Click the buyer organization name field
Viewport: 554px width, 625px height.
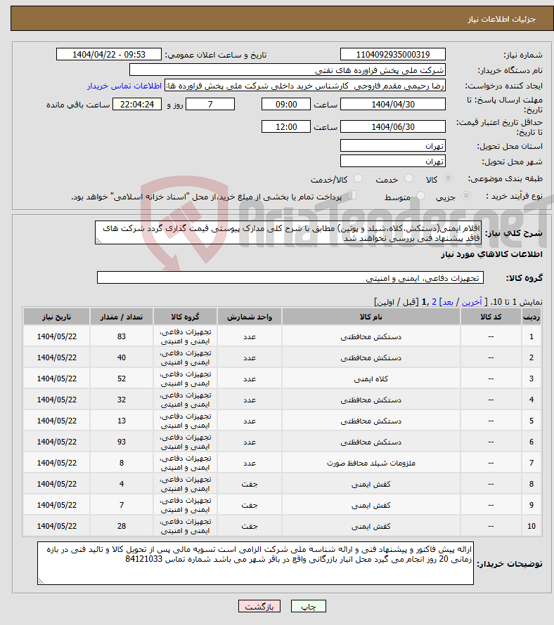tap(288, 70)
